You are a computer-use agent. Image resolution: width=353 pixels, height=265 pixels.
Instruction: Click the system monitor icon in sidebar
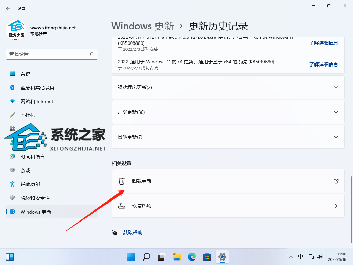pos(12,73)
